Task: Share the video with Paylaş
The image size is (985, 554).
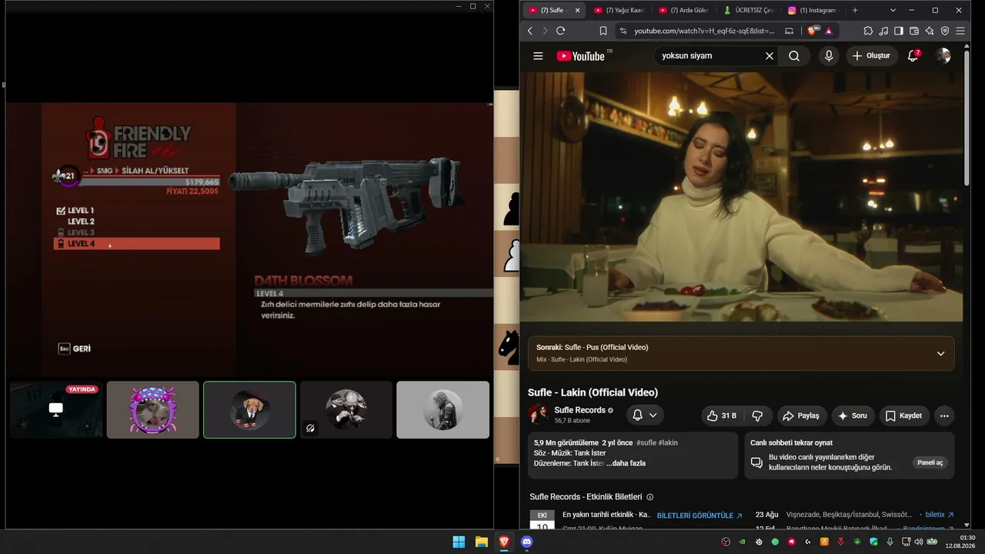Action: 802,415
